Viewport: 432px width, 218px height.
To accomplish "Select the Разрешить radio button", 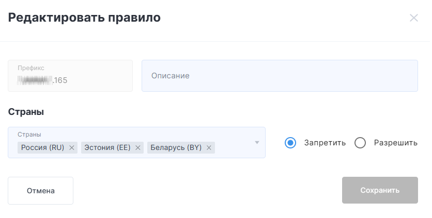I will [360, 143].
